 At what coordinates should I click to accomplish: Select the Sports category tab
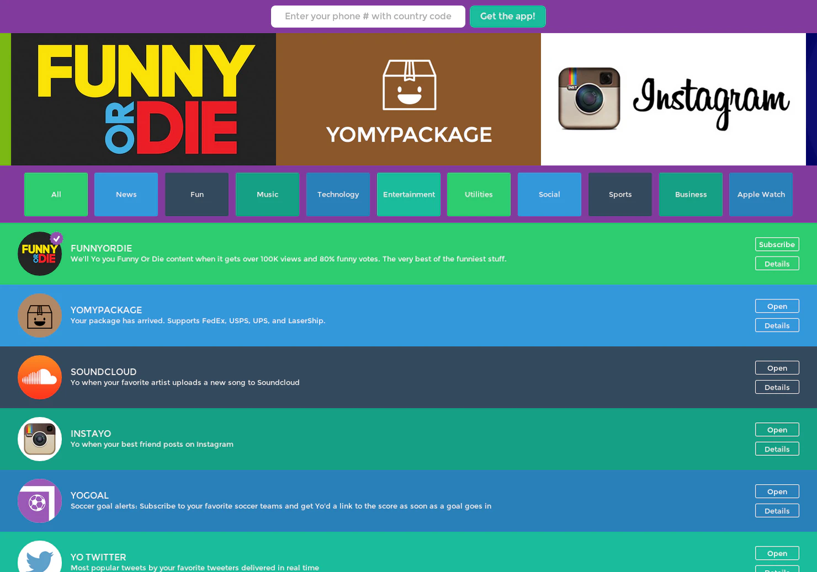point(620,194)
